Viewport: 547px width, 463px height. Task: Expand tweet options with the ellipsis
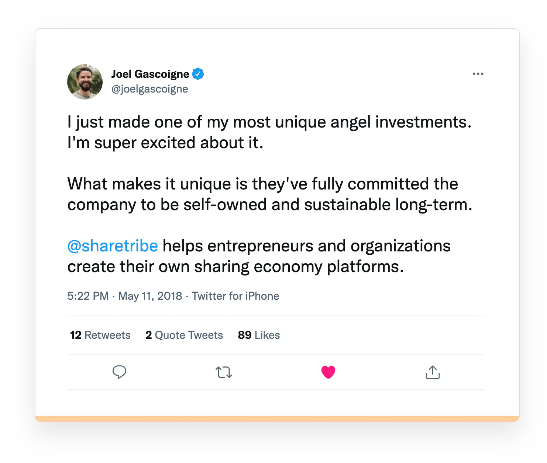pyautogui.click(x=478, y=73)
